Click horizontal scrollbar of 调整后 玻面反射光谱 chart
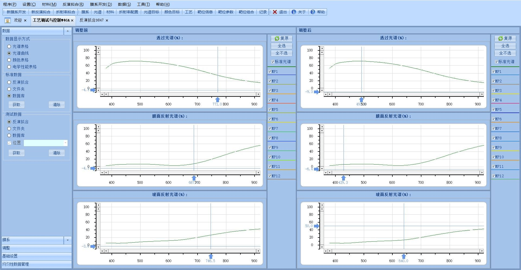The width and height of the screenshot is (521, 270). pos(404,251)
